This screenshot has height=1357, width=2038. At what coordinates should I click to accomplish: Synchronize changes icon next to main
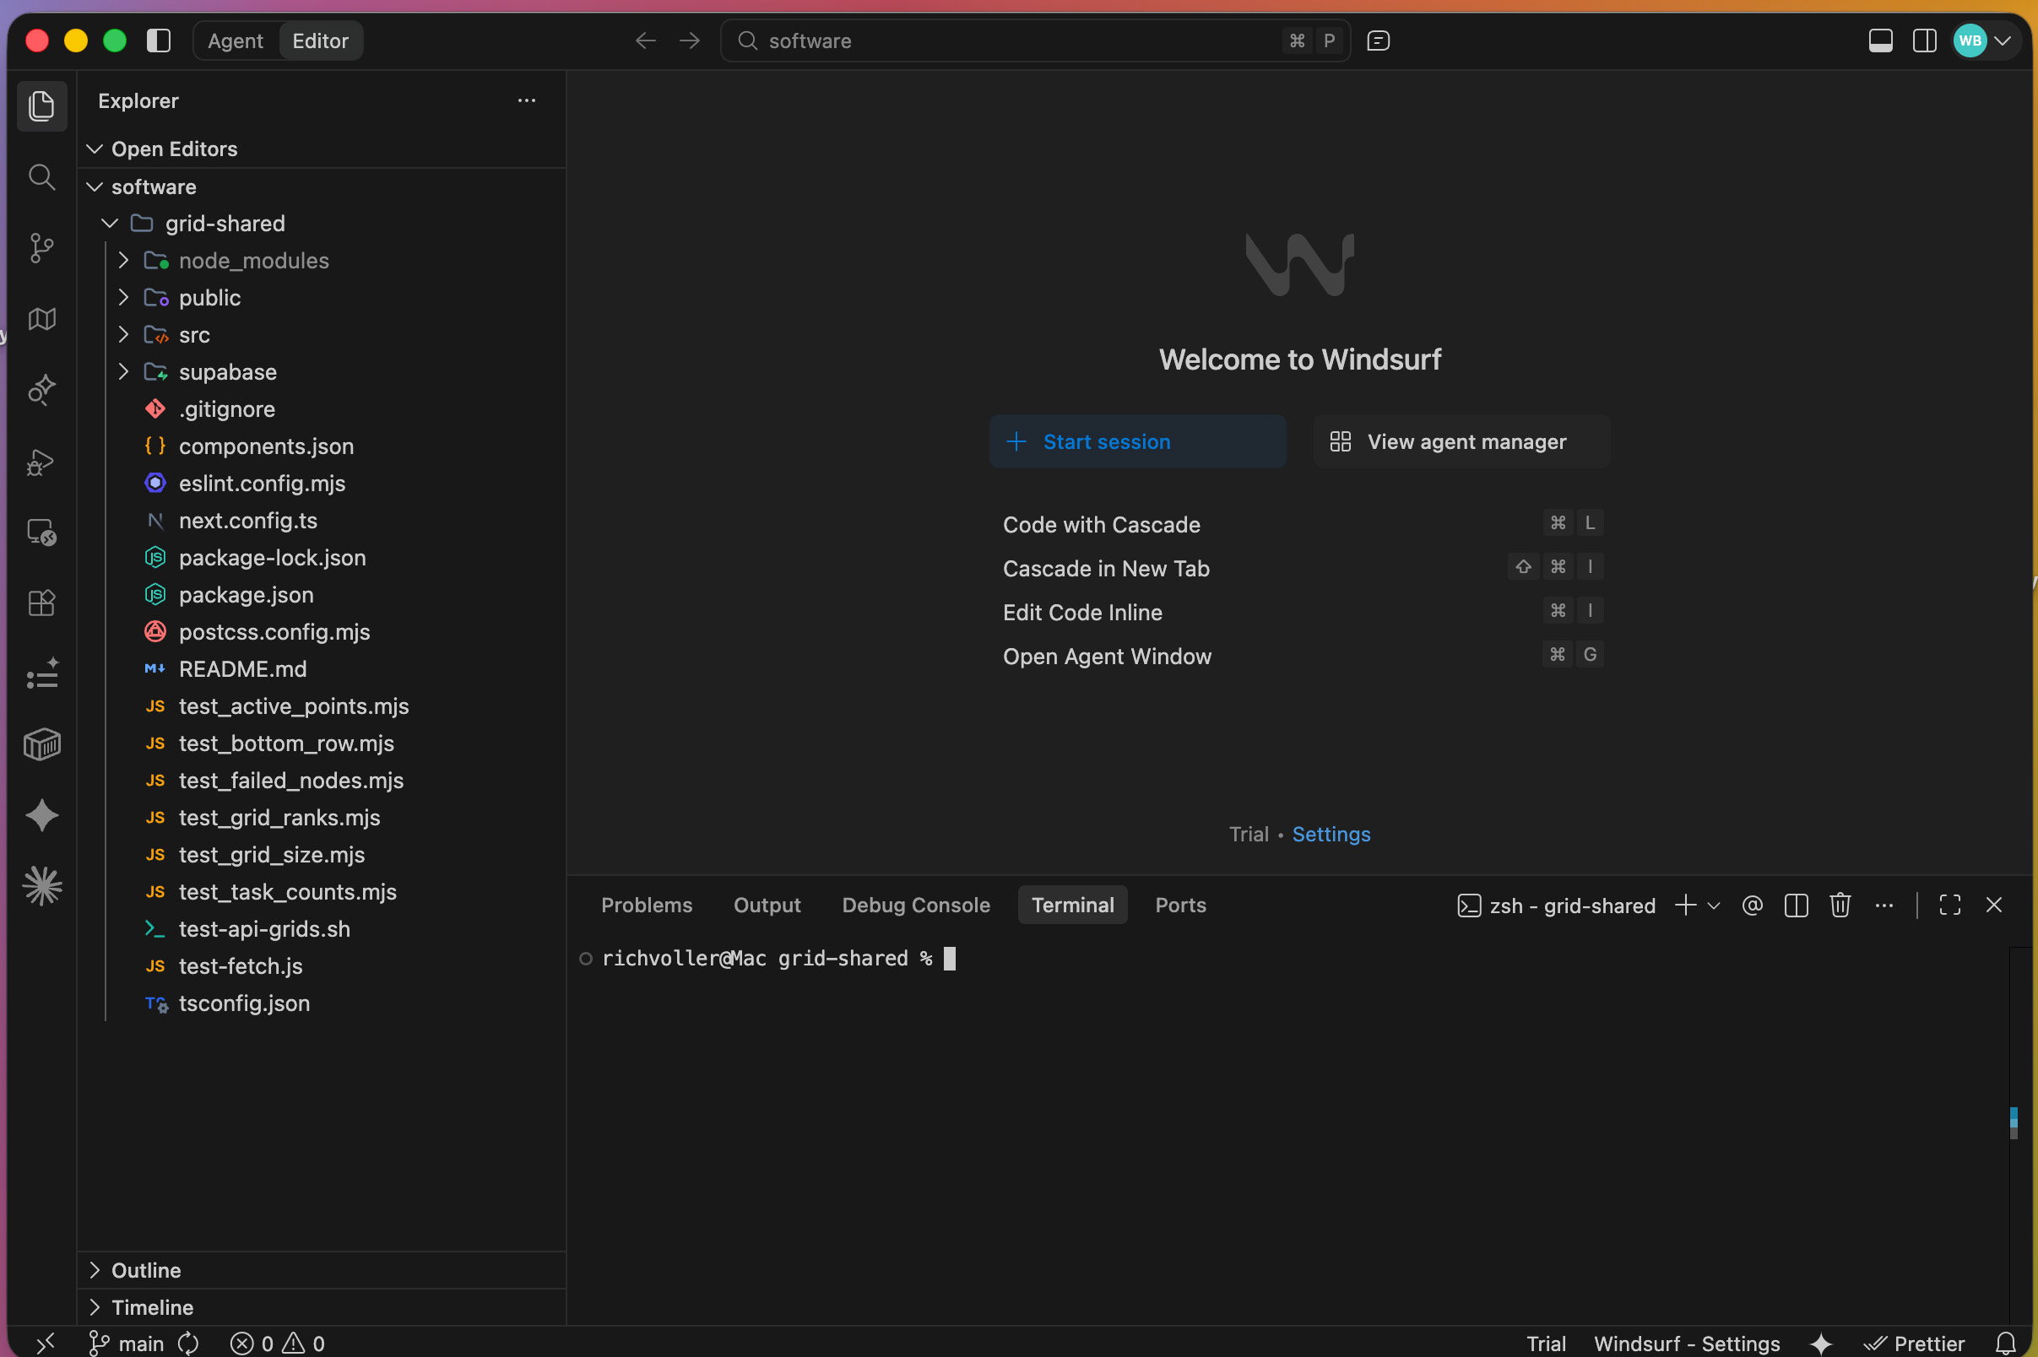click(x=188, y=1343)
